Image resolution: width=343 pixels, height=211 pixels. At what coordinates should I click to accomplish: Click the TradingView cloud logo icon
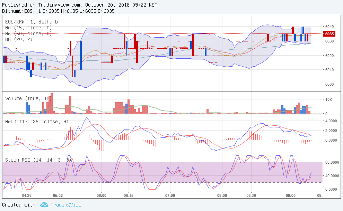(x=44, y=205)
